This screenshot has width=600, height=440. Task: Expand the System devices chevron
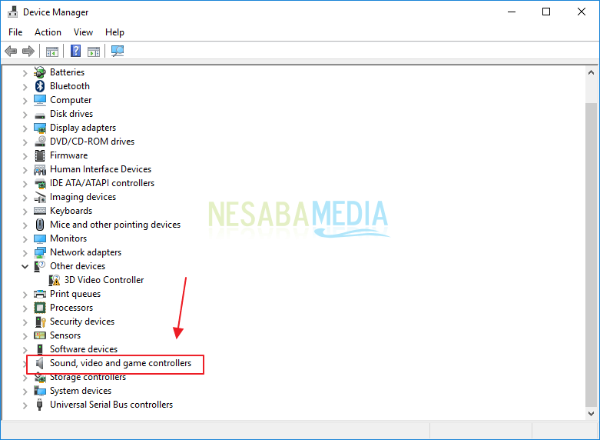pyautogui.click(x=25, y=392)
